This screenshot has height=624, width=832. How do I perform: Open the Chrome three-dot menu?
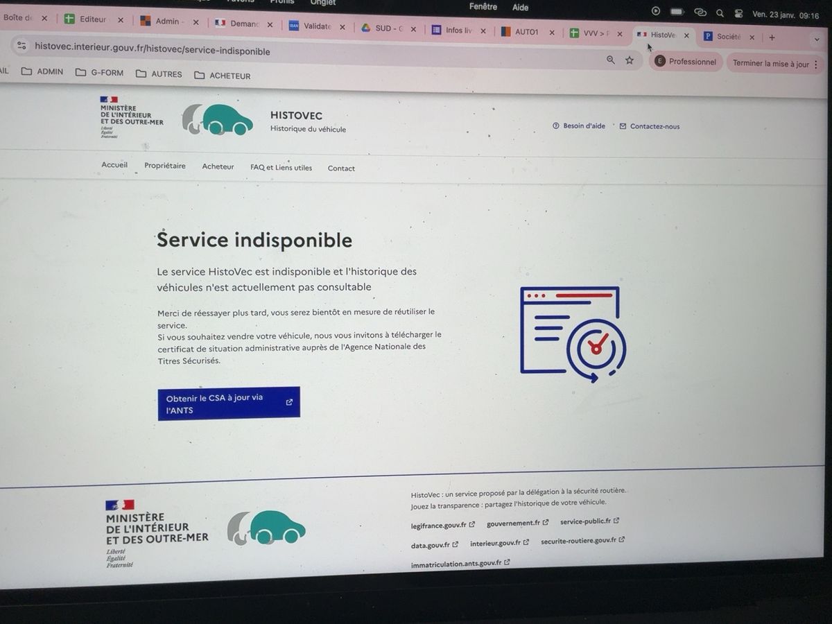click(x=816, y=64)
